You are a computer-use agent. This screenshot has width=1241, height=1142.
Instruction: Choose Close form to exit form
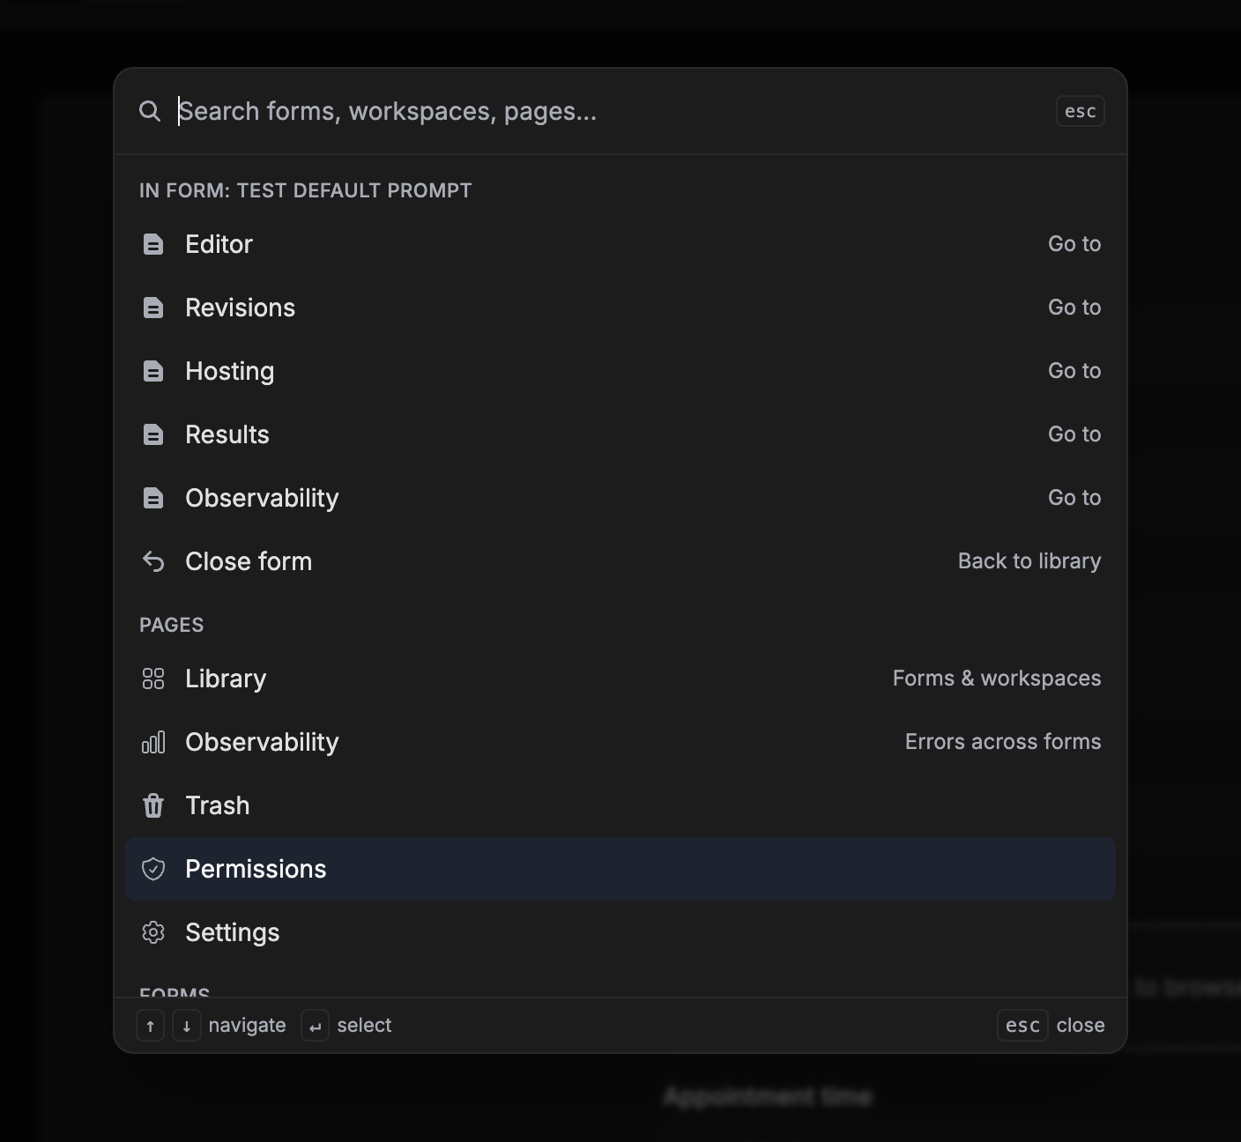coord(620,561)
